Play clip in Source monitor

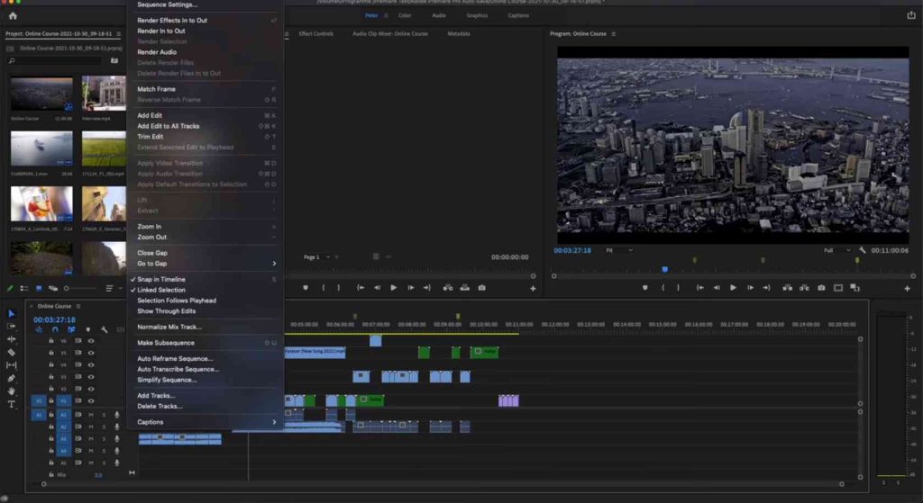click(x=393, y=288)
